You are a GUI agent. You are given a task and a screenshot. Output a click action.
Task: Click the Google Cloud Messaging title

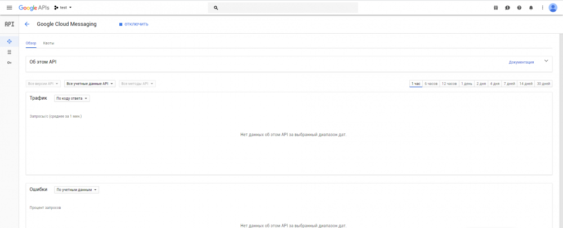point(67,24)
